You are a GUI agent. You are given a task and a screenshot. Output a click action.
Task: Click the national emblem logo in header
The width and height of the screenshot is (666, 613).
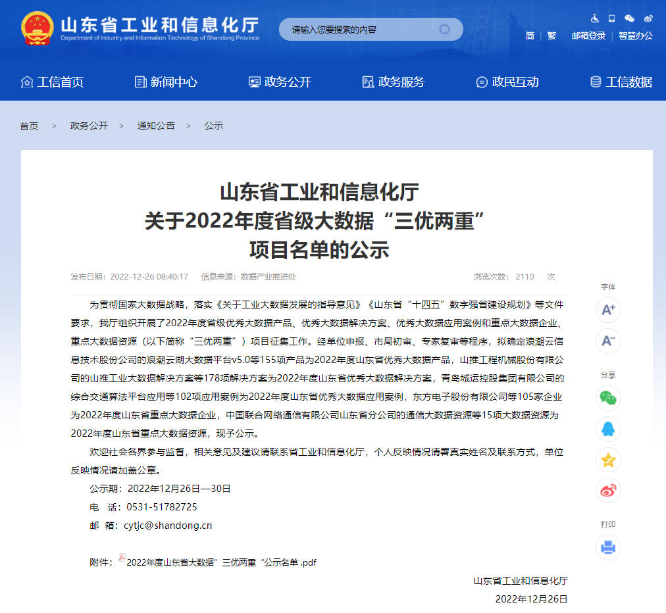click(x=38, y=28)
